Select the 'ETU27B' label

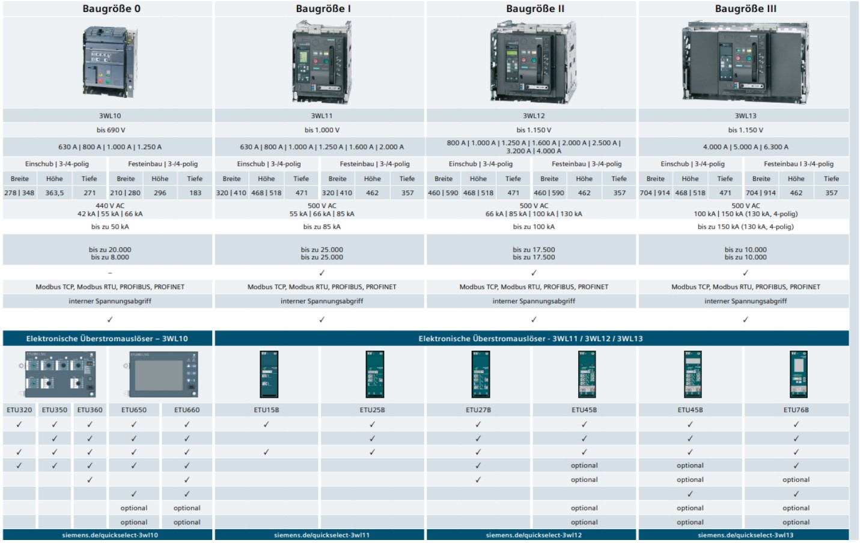(x=478, y=410)
